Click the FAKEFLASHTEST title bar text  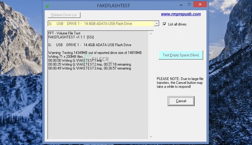113,6
